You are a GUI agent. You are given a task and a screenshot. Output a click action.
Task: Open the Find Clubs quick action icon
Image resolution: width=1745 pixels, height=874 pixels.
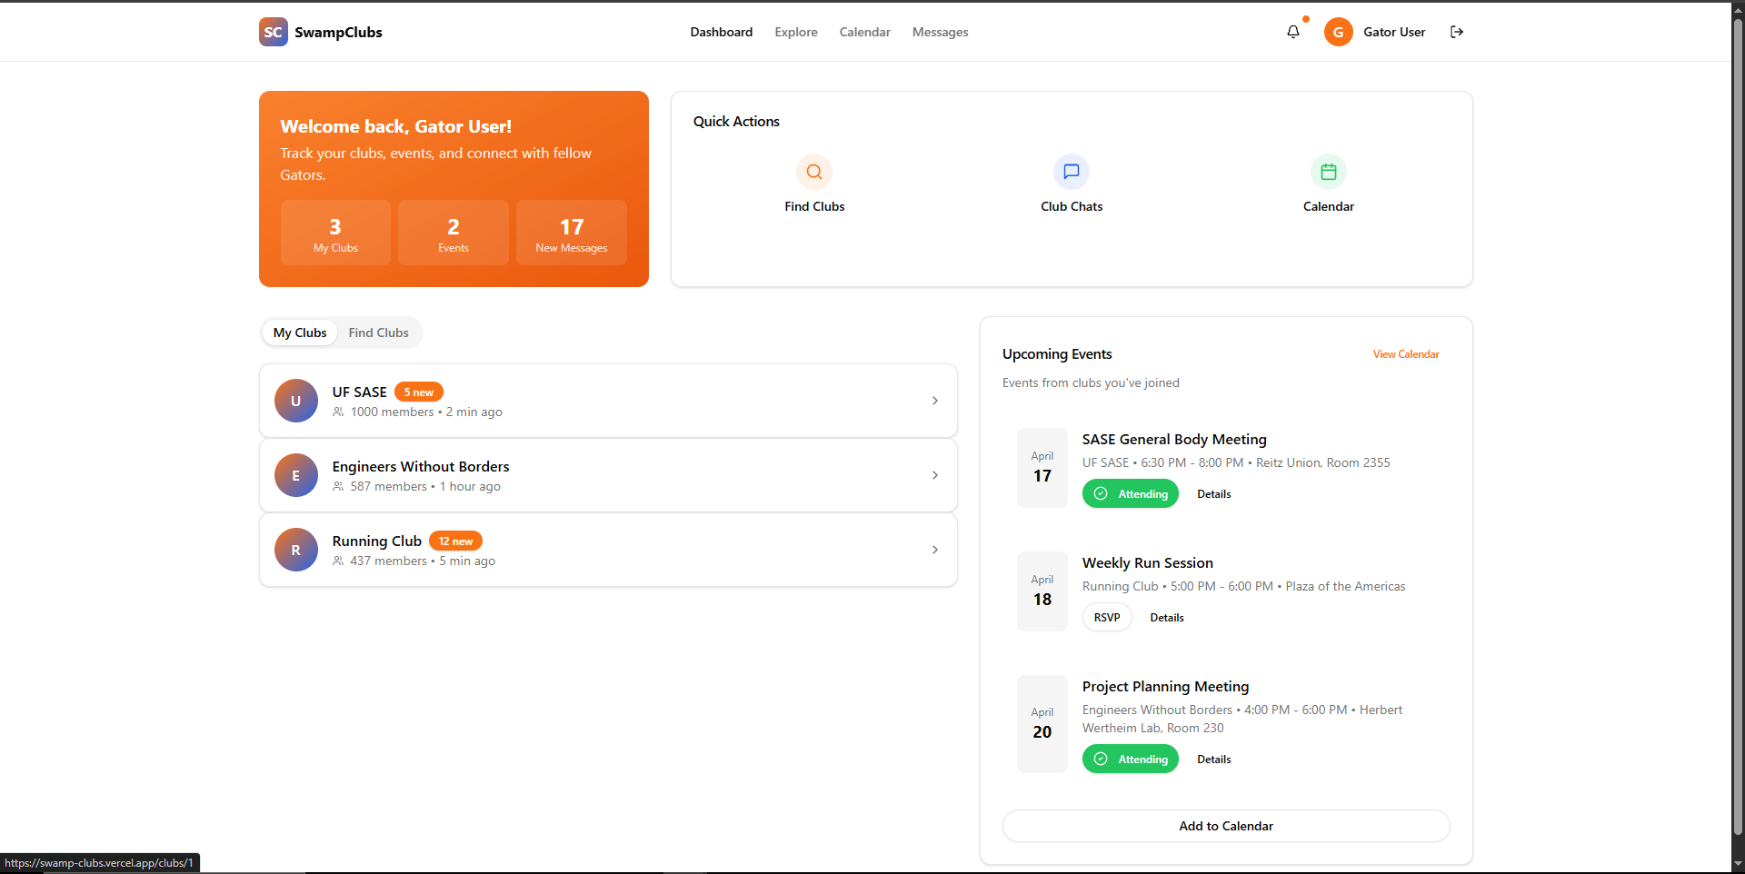(x=813, y=172)
